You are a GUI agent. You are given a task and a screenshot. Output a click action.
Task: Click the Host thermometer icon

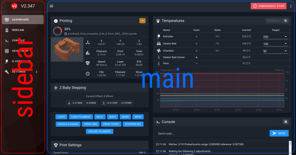[159, 64]
